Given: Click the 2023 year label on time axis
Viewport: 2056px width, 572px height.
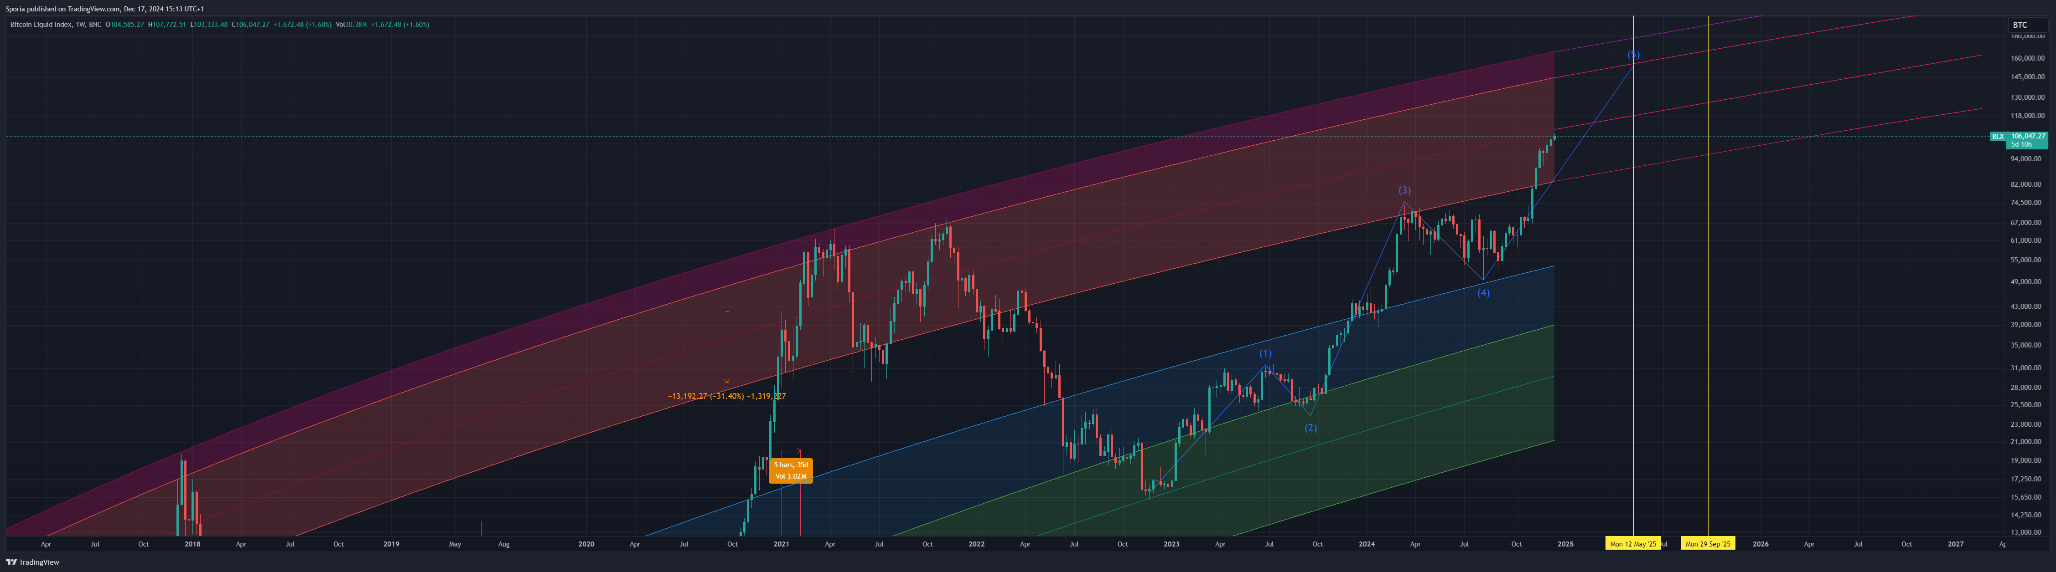Looking at the screenshot, I should pyautogui.click(x=1172, y=544).
